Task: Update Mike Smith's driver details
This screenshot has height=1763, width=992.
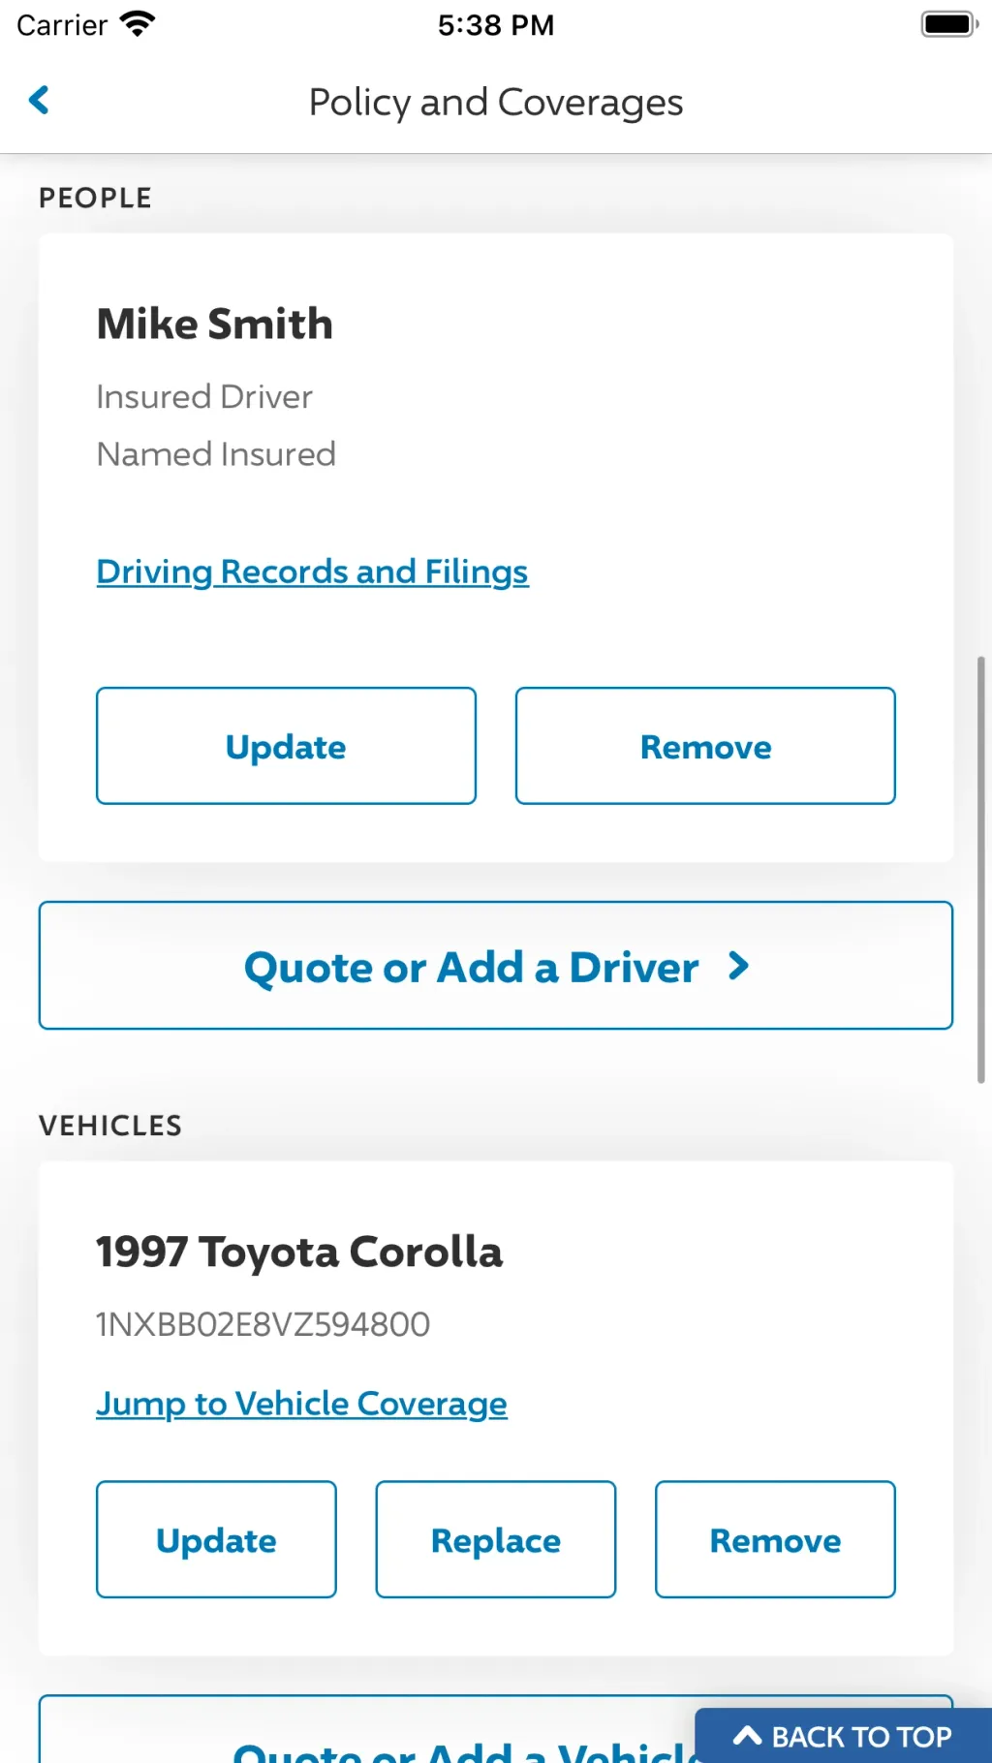Action: (286, 746)
